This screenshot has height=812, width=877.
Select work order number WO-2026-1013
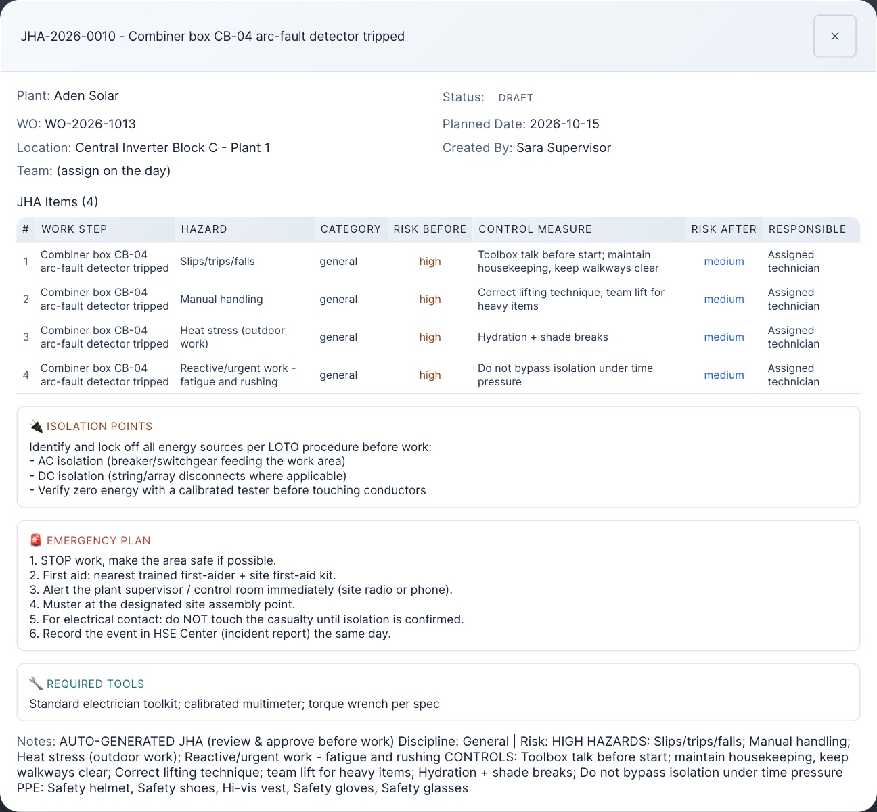click(x=91, y=124)
